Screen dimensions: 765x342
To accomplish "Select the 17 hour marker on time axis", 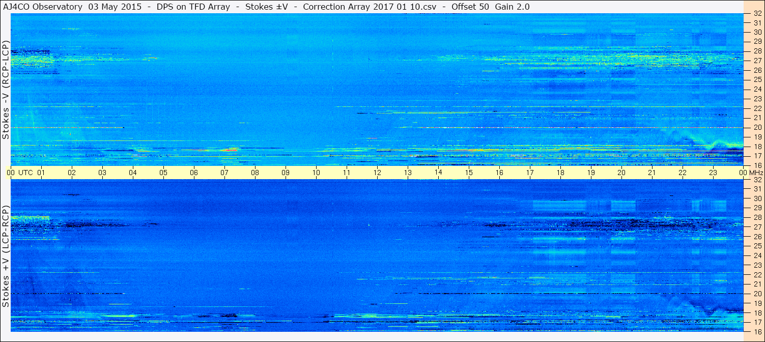I will coord(530,173).
